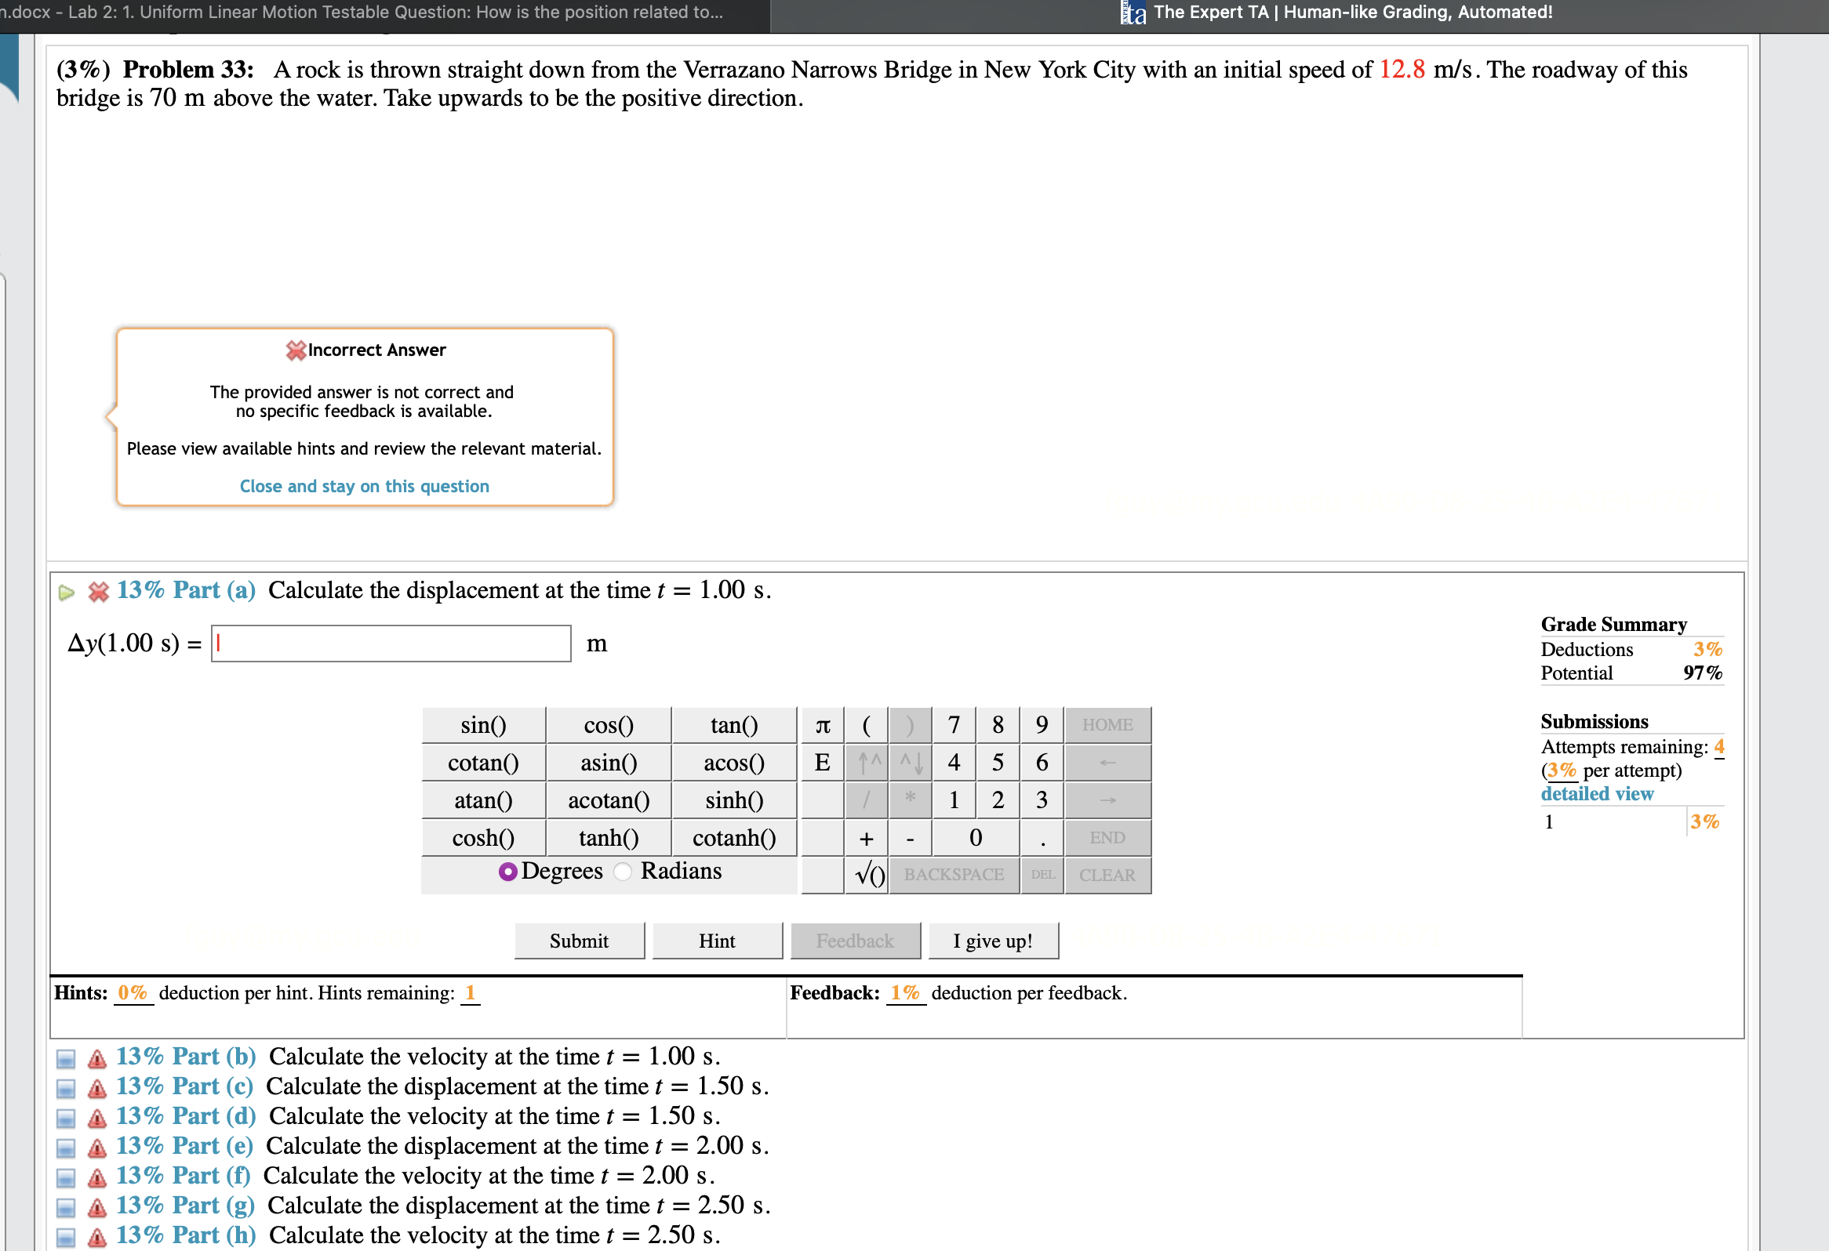Screen dimensions: 1829x1251
Task: Click the displacement answer input field
Action: coord(391,644)
